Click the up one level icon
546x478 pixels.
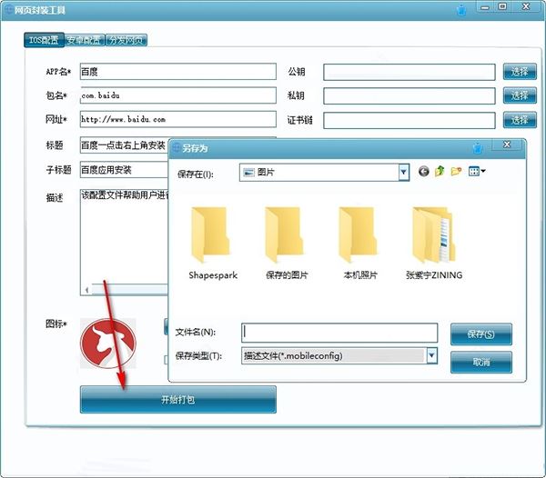[x=440, y=171]
